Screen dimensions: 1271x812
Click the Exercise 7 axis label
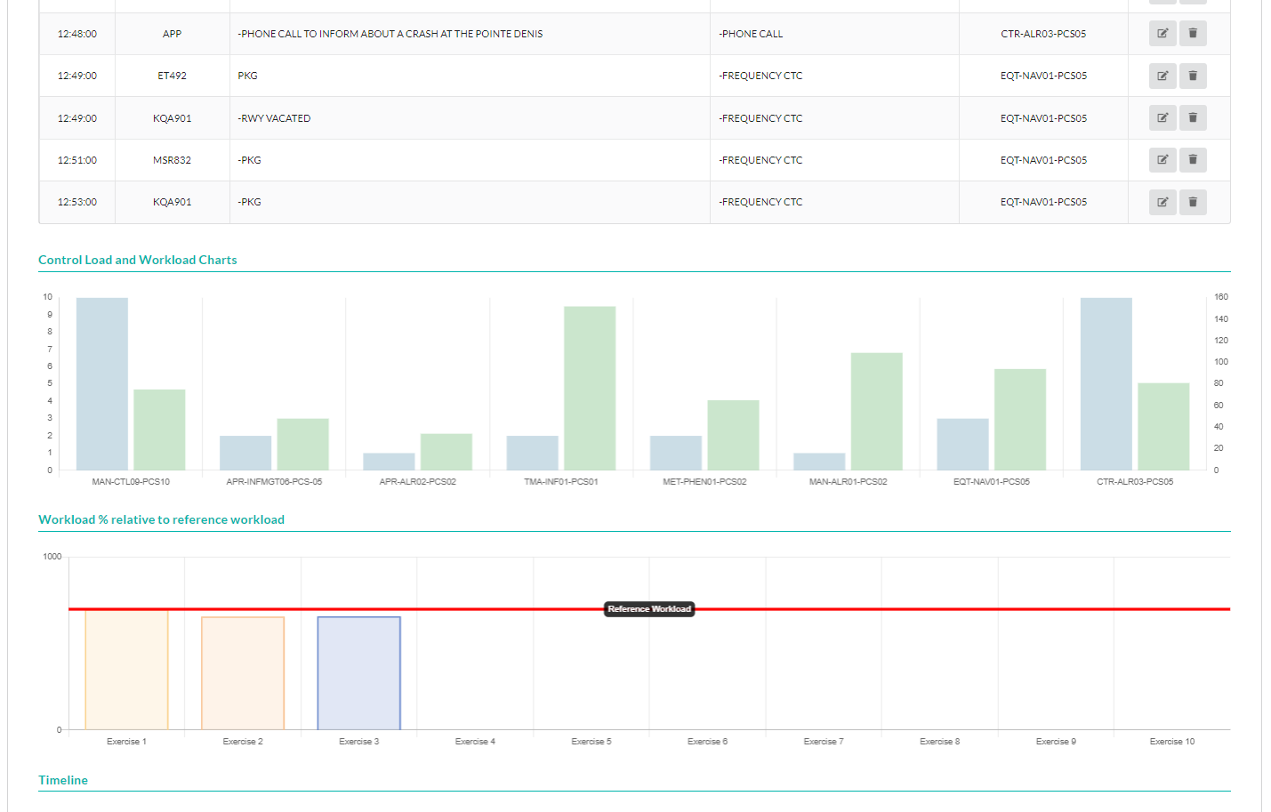pyautogui.click(x=824, y=742)
